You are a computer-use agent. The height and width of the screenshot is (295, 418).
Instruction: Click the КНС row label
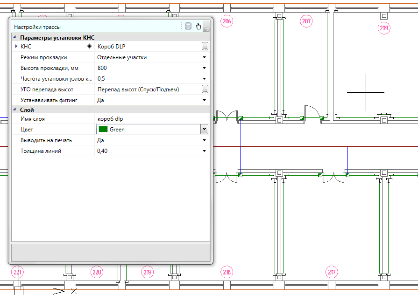26,46
